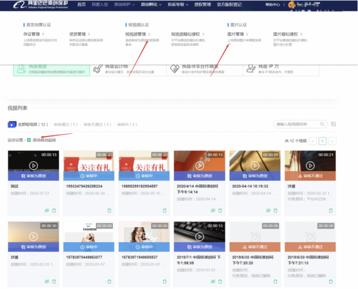
Task: Open 官方版权登记 in top navigation
Action: click(x=229, y=5)
